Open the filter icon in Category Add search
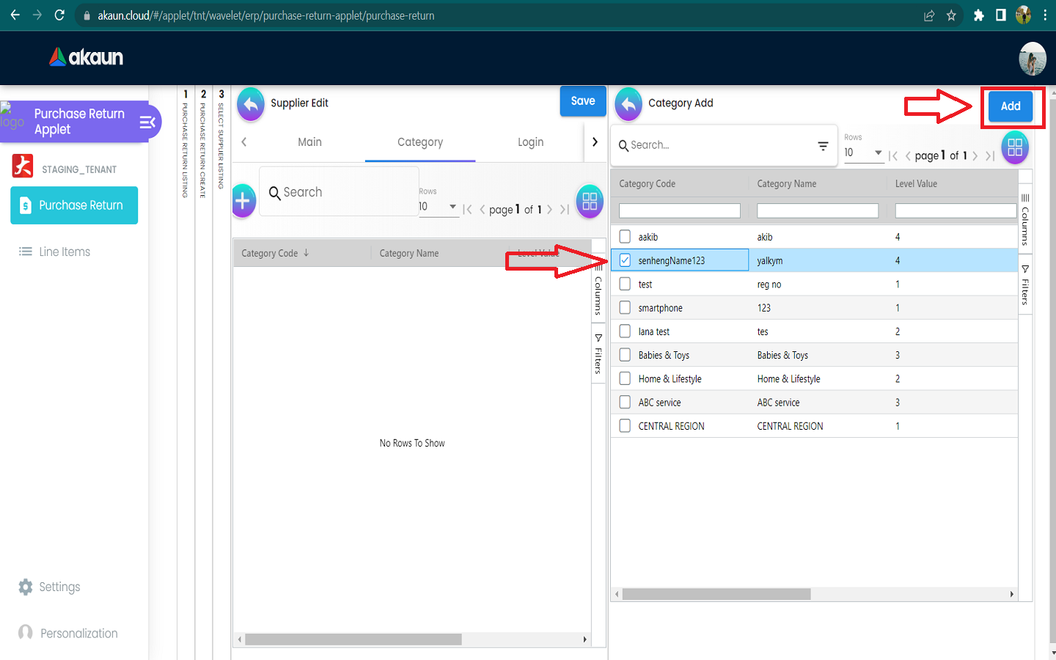1056x660 pixels. (823, 146)
